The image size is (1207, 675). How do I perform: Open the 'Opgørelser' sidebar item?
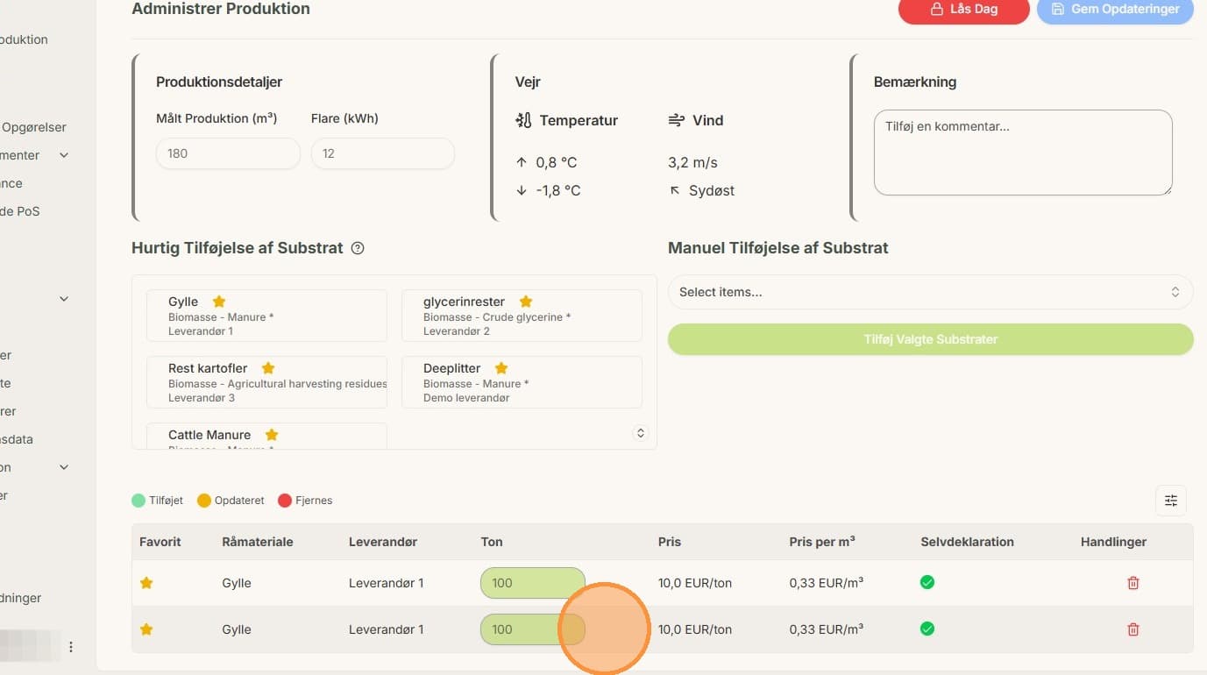coord(33,127)
